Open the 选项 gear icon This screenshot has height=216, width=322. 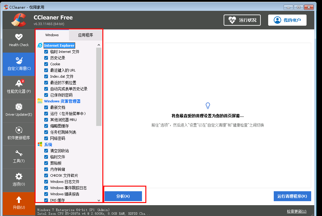[x=19, y=176]
